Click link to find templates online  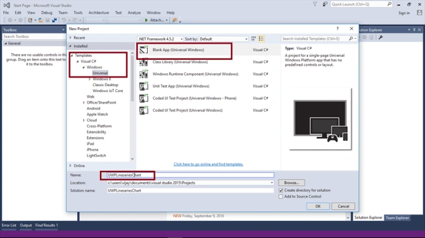pos(208,164)
